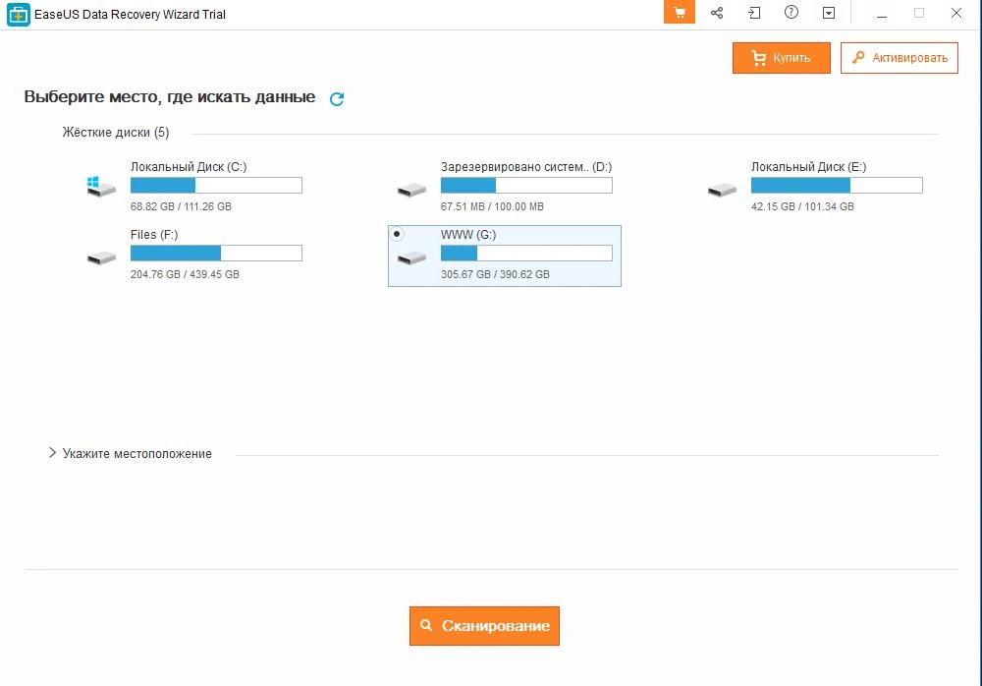Screen dimensions: 982x686
Task: Select the WWW (G:) radio button
Action: 397,234
